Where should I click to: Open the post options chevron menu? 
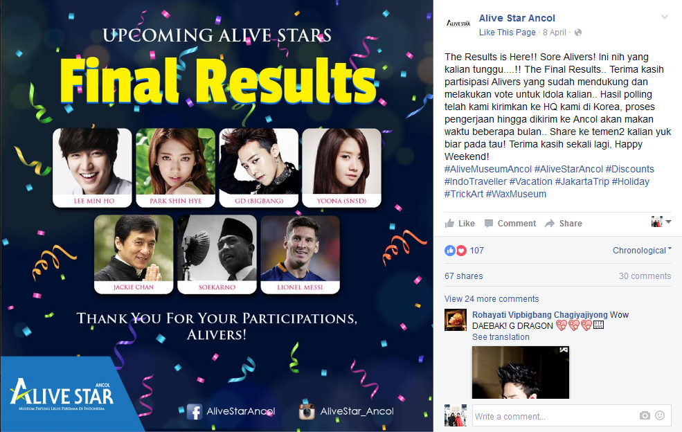(665, 17)
